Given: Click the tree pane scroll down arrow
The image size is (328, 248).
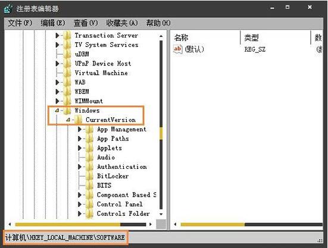Looking at the screenshot, I should coord(161,214).
